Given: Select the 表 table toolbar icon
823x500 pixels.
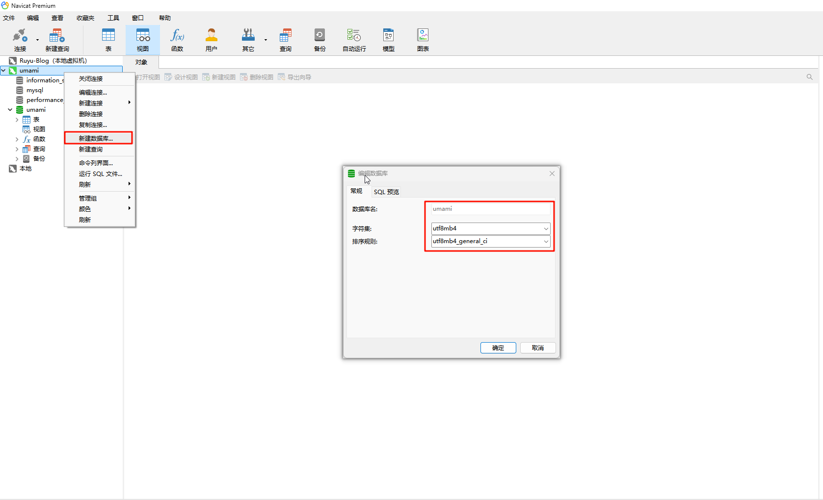Looking at the screenshot, I should (108, 40).
